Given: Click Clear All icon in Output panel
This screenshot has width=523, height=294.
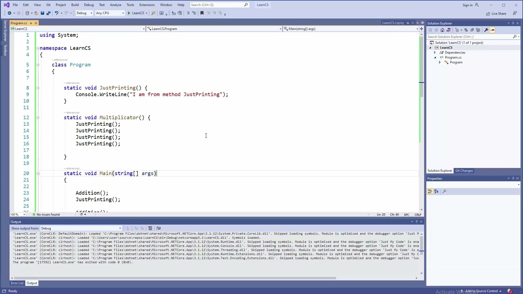Looking at the screenshot, I should pyautogui.click(x=150, y=228).
